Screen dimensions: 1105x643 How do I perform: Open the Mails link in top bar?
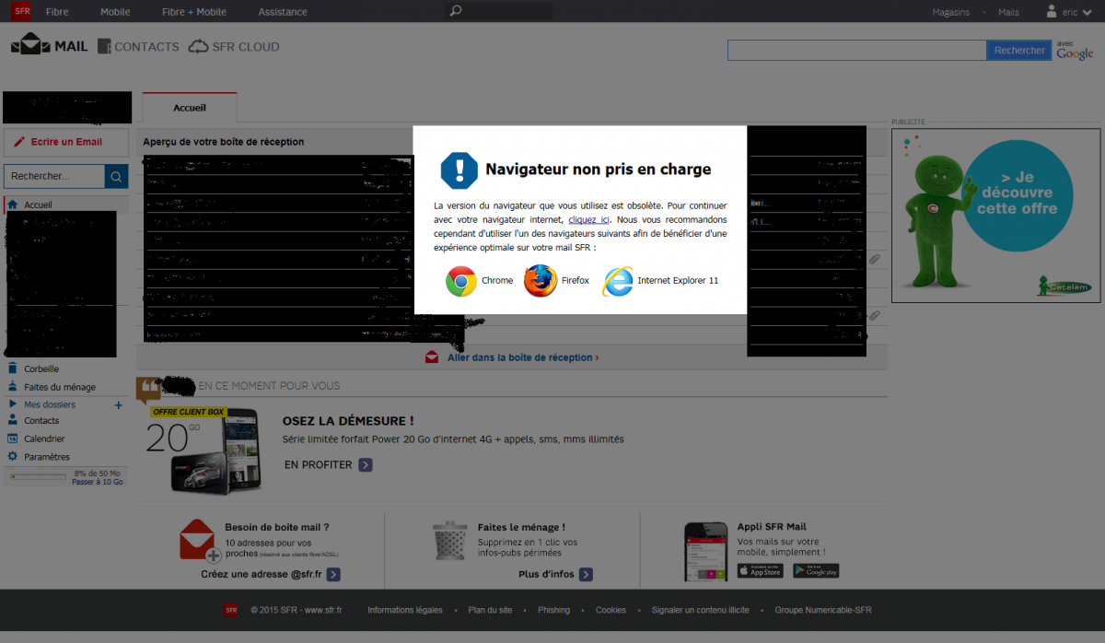pyautogui.click(x=1008, y=12)
